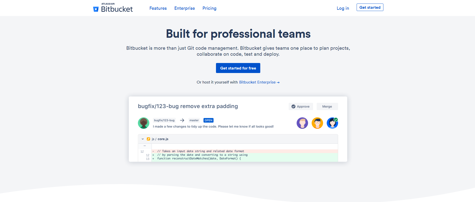Click the 'Built for professional teams' heading
This screenshot has width=475, height=202.
click(x=238, y=34)
